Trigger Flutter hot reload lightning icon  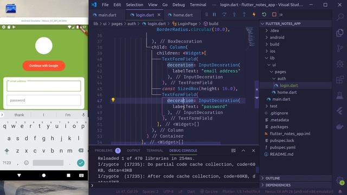pos(254,15)
